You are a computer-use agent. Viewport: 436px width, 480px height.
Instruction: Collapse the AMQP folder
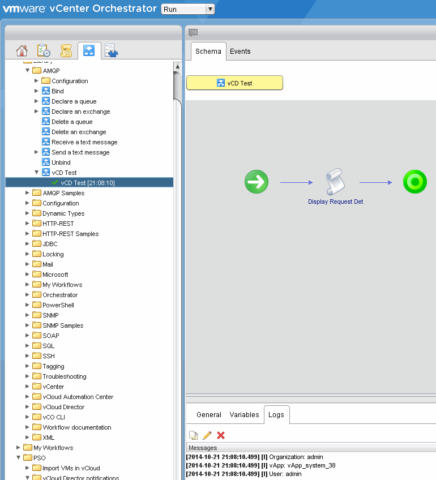(28, 71)
